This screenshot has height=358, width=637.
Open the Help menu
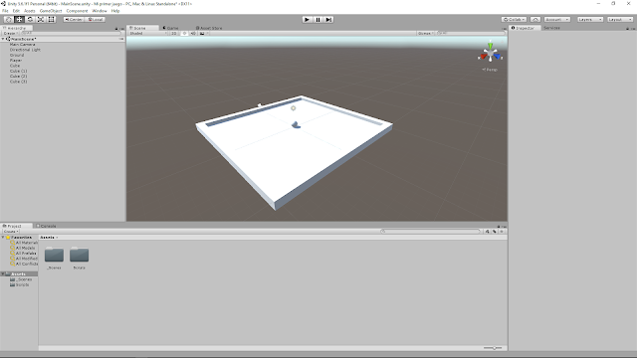[x=115, y=11]
